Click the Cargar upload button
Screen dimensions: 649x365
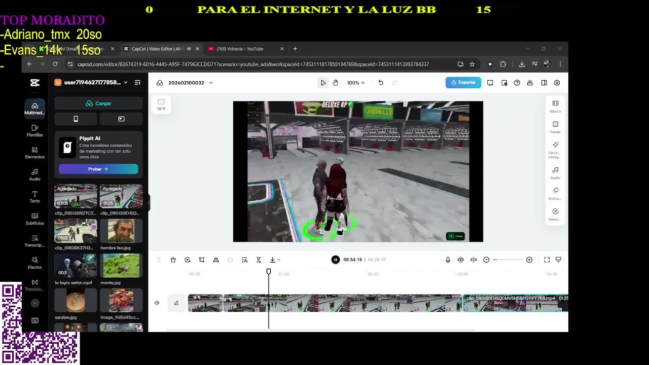[98, 103]
